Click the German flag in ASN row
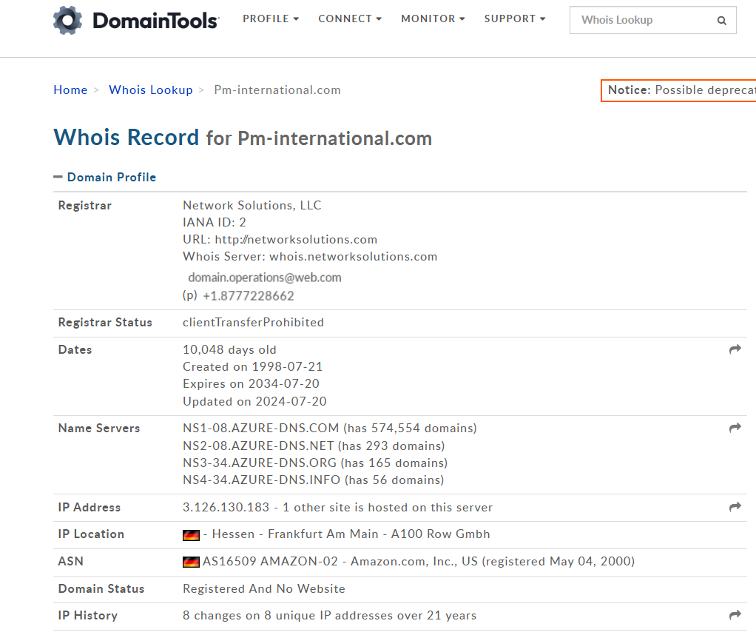Viewport: 756px width, 635px height. coord(191,562)
